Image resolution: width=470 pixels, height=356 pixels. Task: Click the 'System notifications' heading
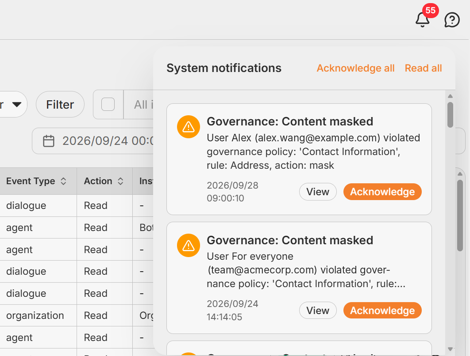[224, 68]
